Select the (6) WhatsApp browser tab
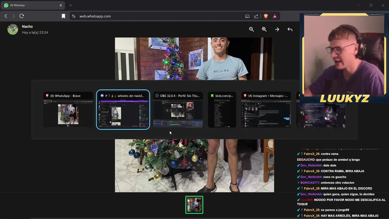Image resolution: width=389 pixels, height=219 pixels. [33, 5]
